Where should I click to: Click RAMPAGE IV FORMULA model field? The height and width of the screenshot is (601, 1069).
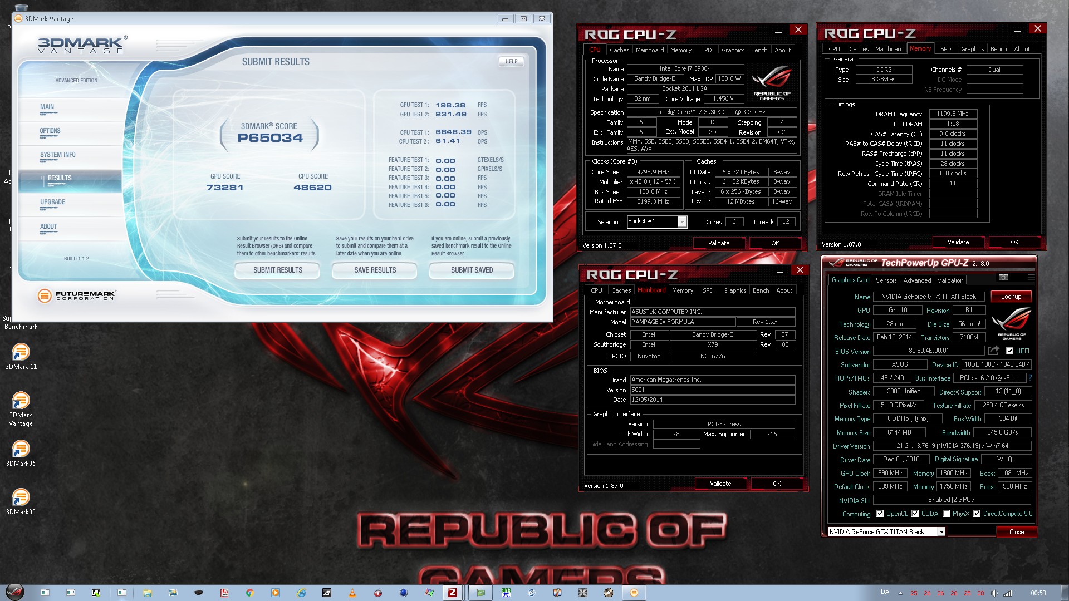[683, 322]
